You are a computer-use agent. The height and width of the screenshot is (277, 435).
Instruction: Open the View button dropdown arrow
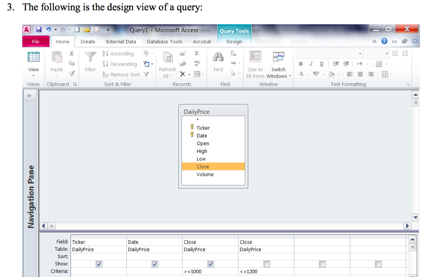33,76
